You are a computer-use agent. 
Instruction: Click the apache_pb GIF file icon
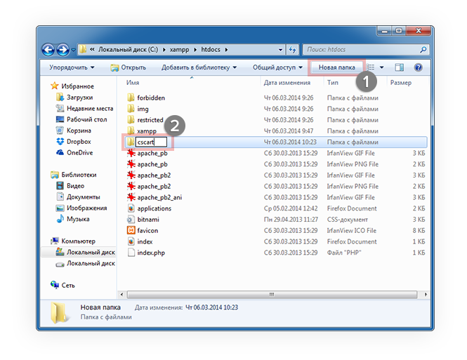(131, 153)
